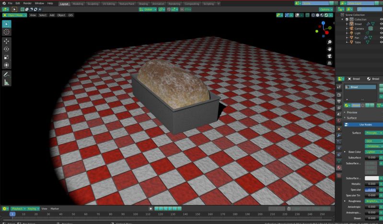Open the Window menu
The image size is (383, 224).
(39, 3)
